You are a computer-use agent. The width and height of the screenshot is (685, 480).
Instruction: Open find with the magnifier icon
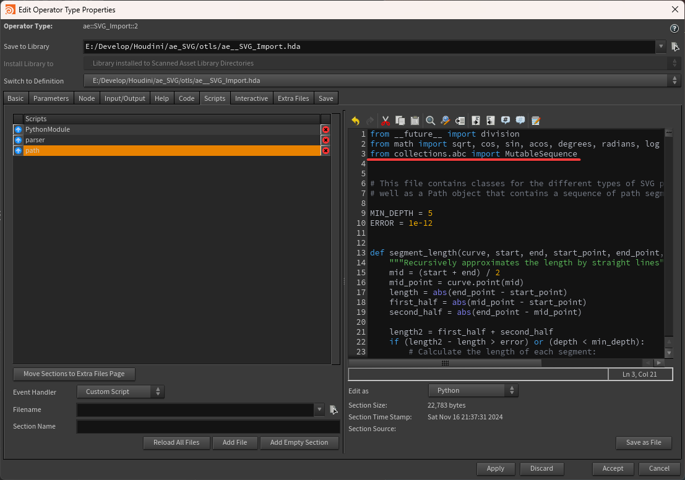[x=431, y=121]
